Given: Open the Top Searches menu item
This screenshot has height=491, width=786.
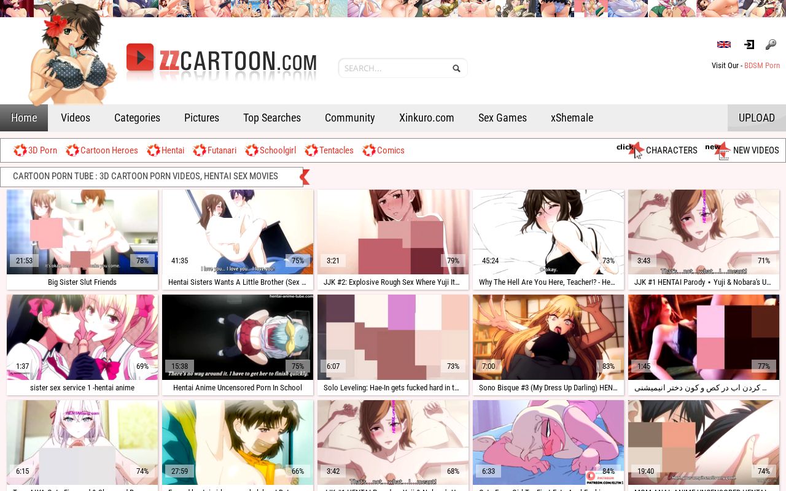Looking at the screenshot, I should [x=272, y=118].
